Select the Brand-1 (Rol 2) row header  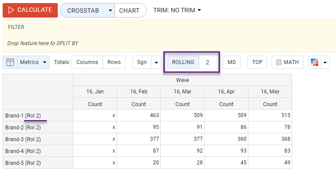click(23, 115)
